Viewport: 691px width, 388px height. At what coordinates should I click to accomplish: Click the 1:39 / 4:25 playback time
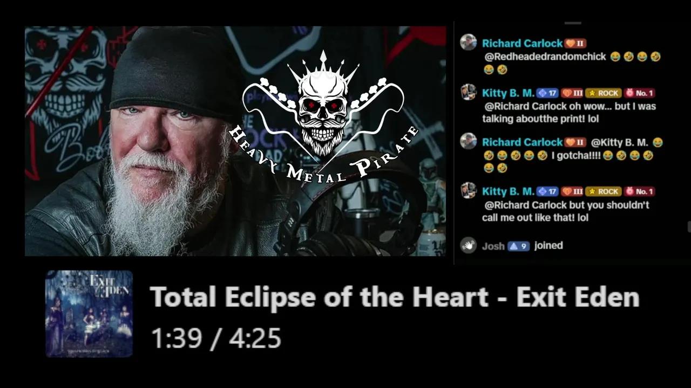(x=215, y=338)
